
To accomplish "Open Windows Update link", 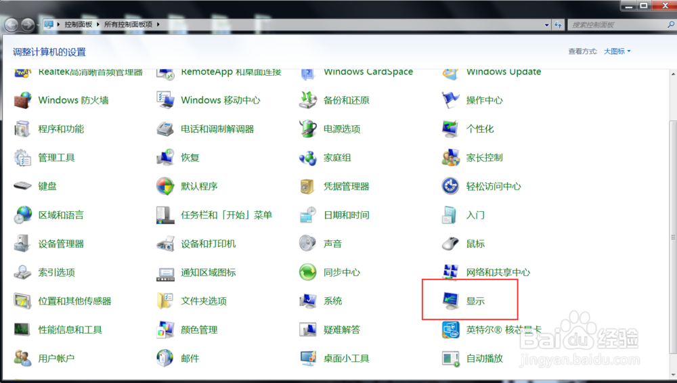I will tap(504, 72).
